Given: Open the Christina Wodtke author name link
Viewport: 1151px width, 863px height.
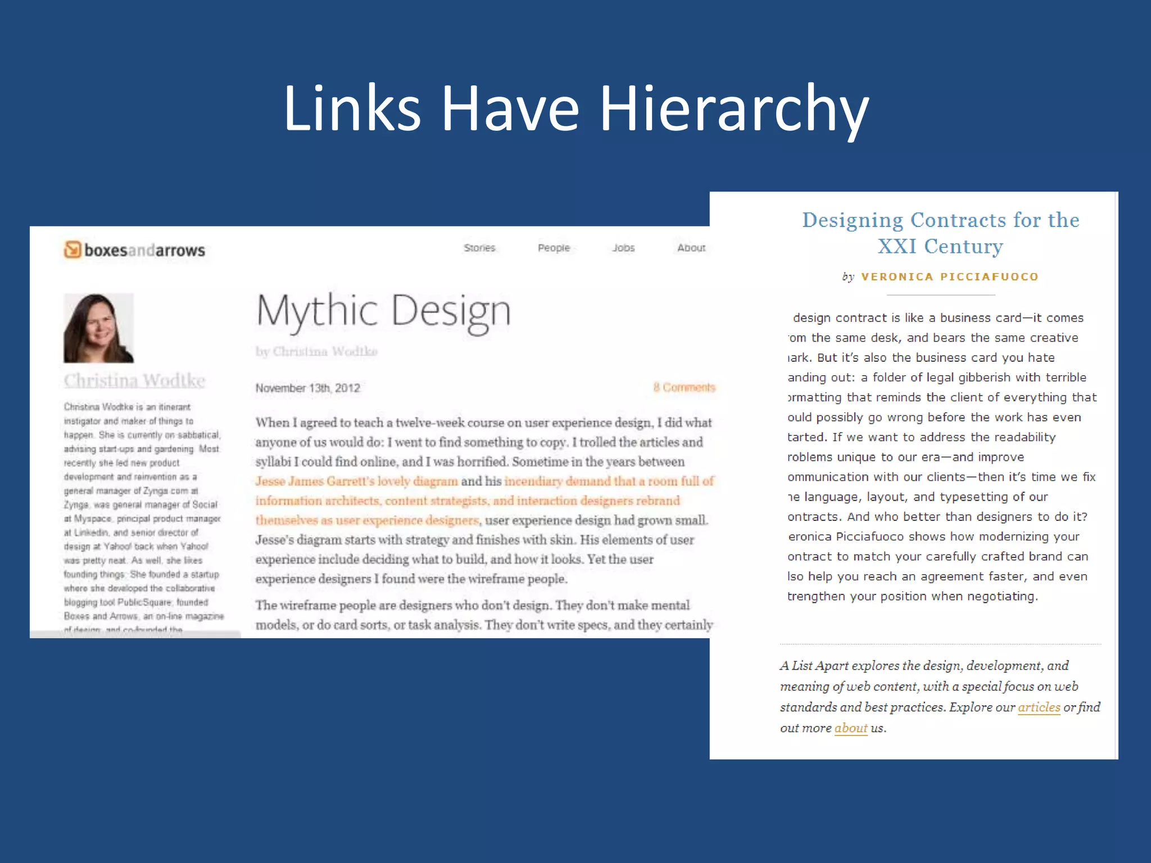Looking at the screenshot, I should coord(134,380).
